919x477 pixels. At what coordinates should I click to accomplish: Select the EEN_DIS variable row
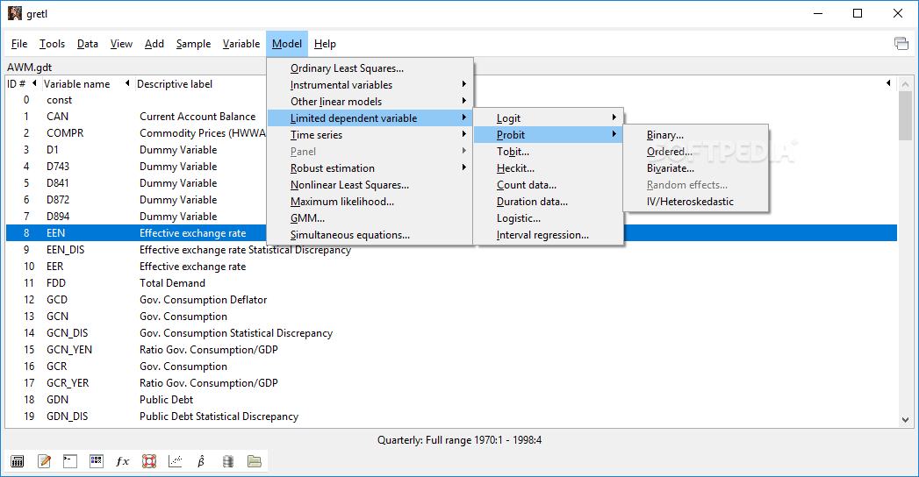(451, 249)
